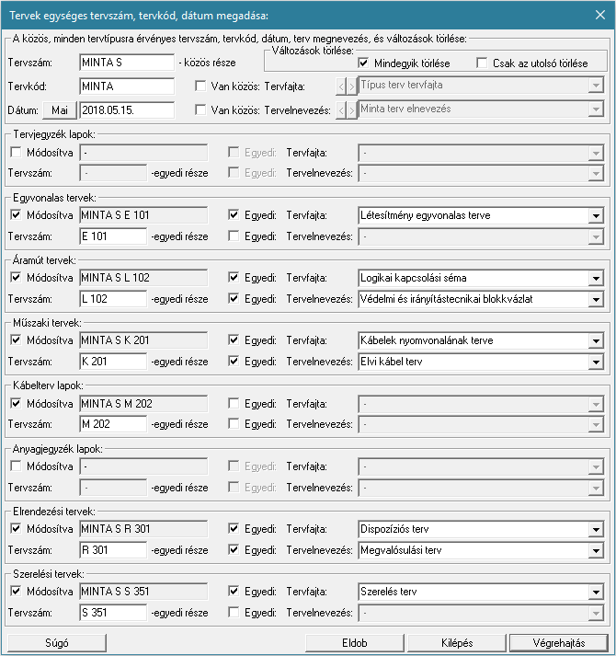Check Egyedi Tervelnevezés in Szerelési tervek

(x=234, y=613)
